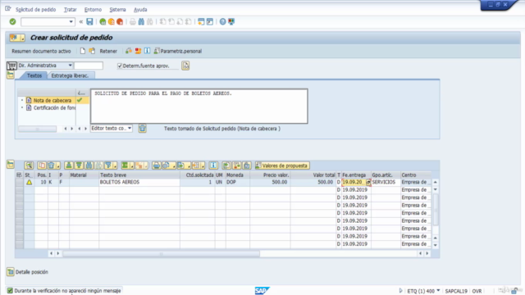
Task: Click the Parametriz.personal button
Action: (x=178, y=51)
